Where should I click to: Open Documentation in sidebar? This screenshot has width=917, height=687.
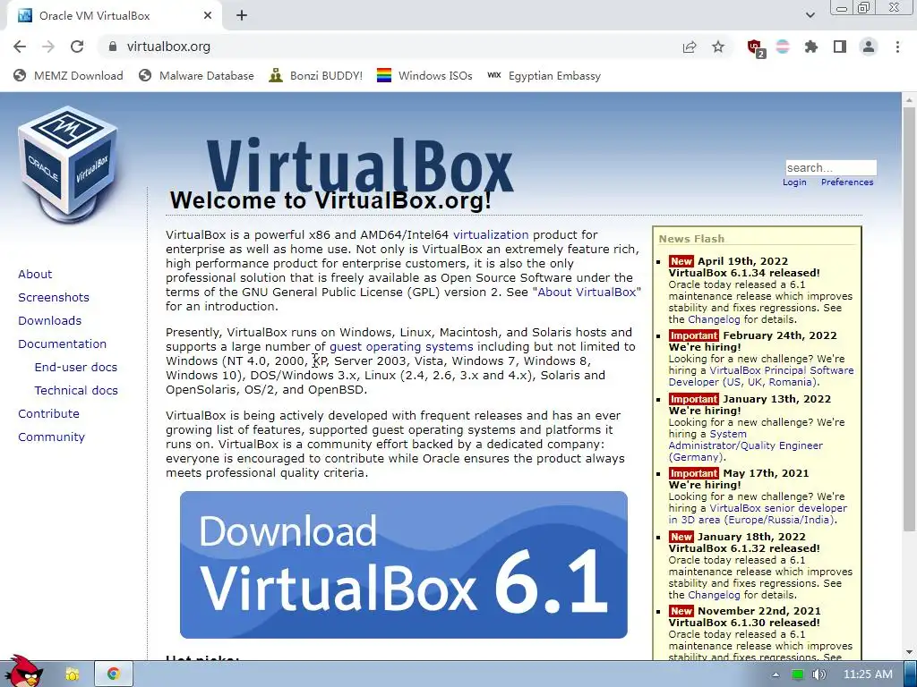(62, 344)
